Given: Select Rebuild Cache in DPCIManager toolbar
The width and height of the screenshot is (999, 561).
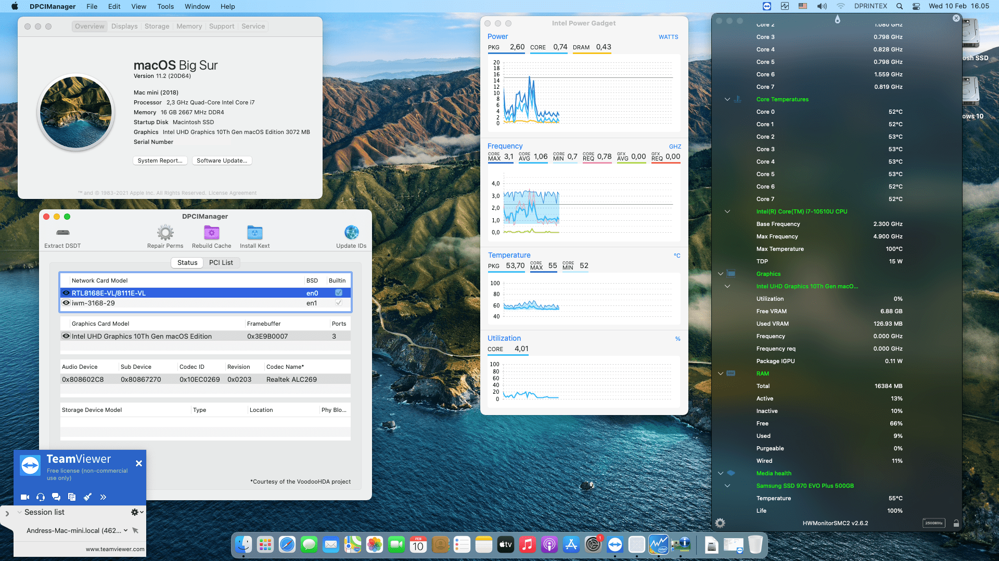Looking at the screenshot, I should click(x=211, y=232).
